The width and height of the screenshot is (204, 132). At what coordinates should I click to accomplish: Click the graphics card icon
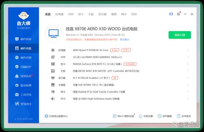tap(53, 64)
